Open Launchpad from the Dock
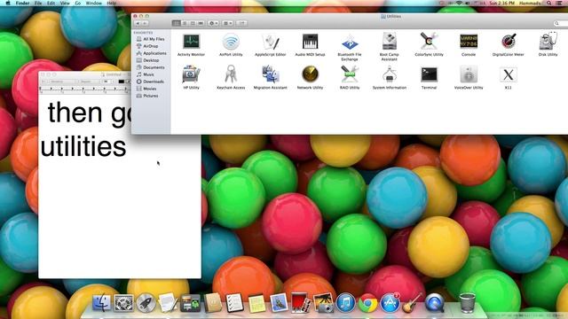Viewport: 568px width, 319px height. click(146, 303)
